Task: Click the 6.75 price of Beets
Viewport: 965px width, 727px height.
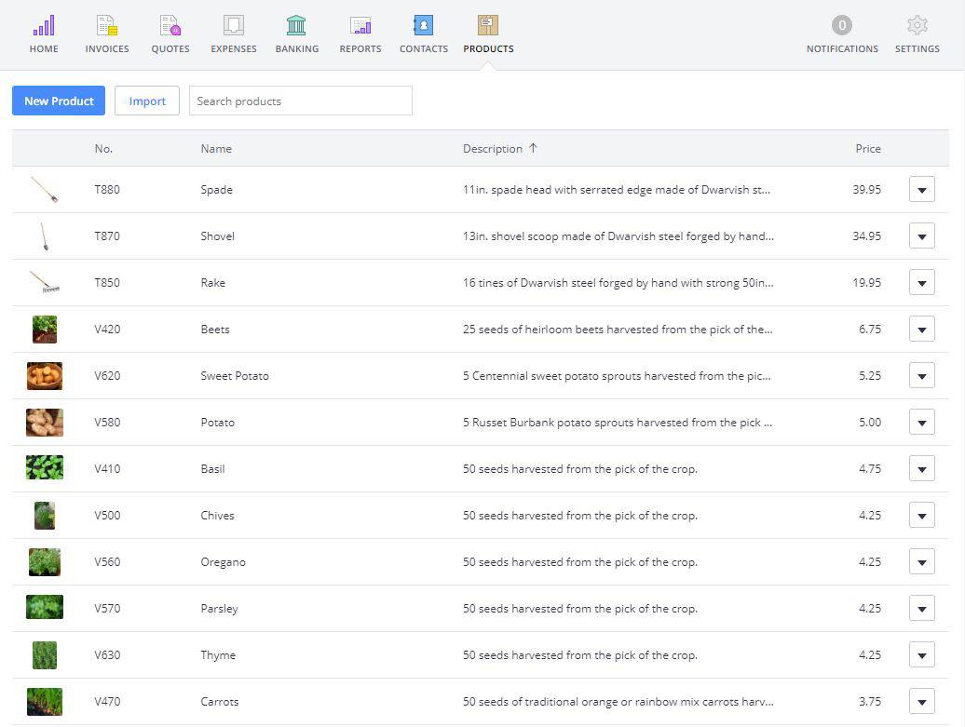Action: pyautogui.click(x=870, y=329)
